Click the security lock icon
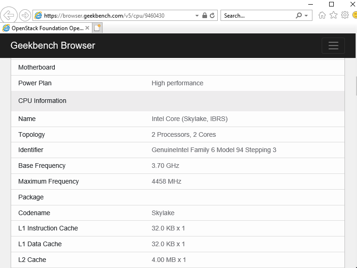 (205, 15)
